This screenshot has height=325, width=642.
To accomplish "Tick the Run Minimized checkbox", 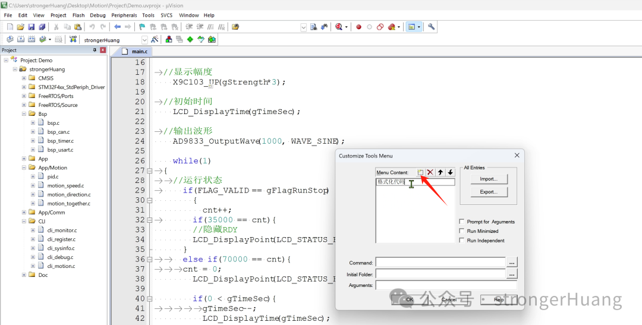I will click(462, 231).
